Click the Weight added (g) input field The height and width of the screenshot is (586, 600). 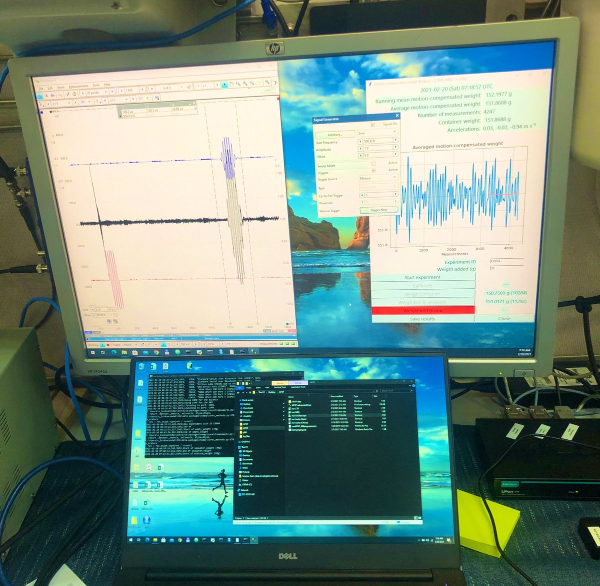tap(506, 268)
